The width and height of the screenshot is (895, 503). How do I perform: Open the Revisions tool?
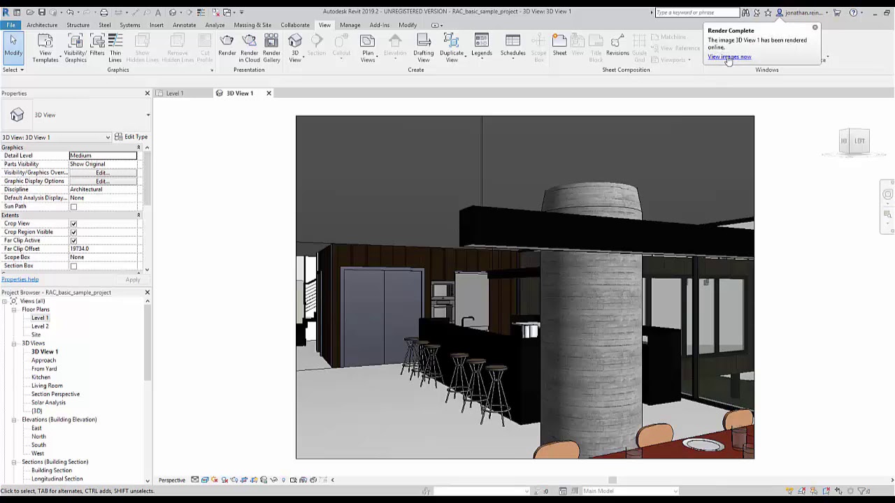pos(617,46)
